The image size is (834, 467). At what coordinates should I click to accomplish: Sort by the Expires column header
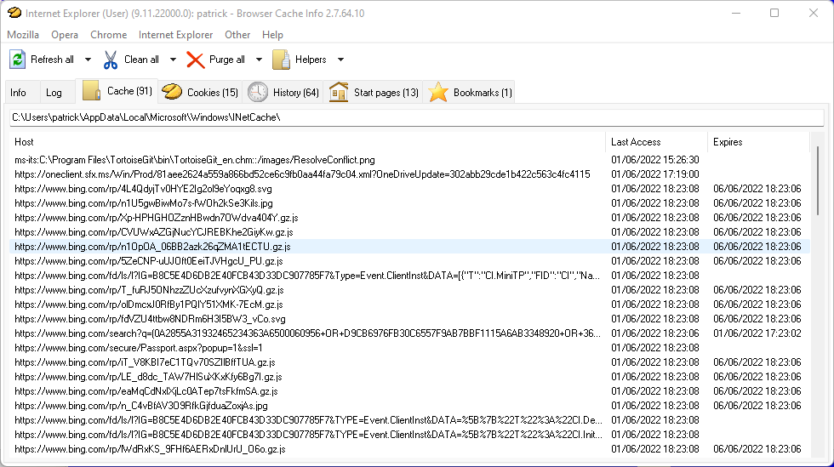[758, 142]
